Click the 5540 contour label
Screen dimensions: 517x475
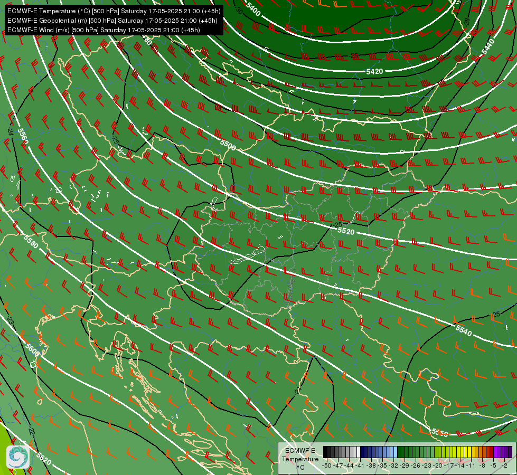464,330
